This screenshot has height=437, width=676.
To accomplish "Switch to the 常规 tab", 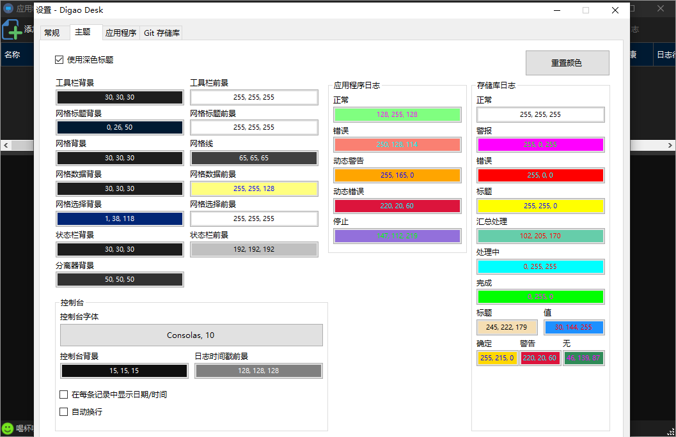I will point(52,33).
